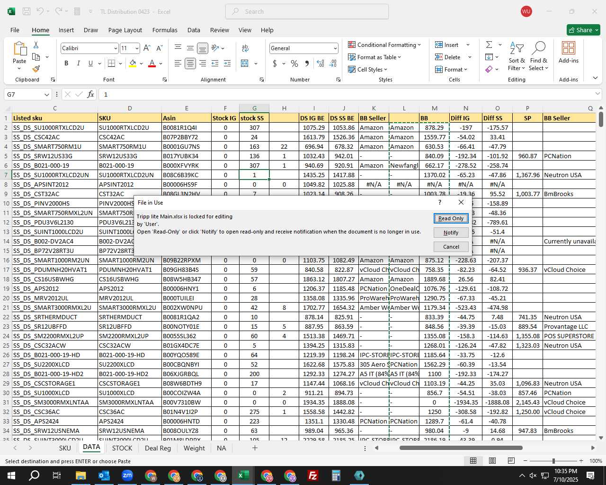Toggle Underline formatting

point(90,63)
